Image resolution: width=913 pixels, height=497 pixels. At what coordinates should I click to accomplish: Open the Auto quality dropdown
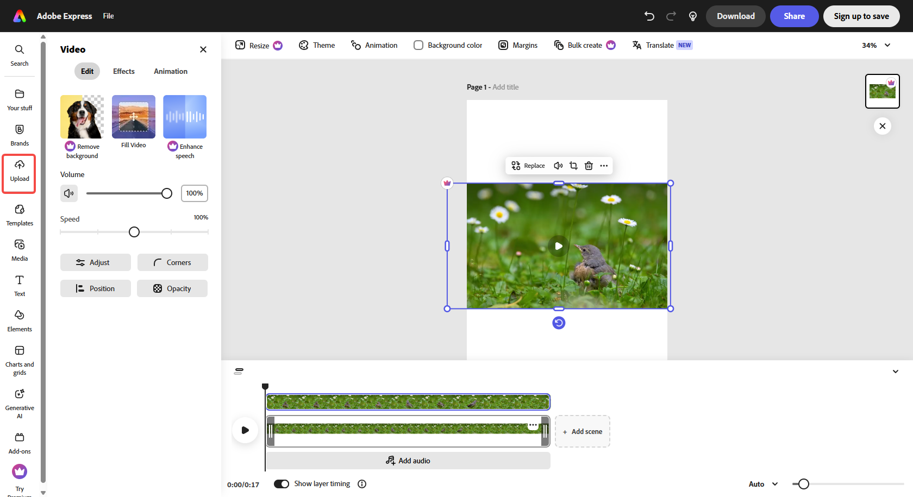[762, 483]
